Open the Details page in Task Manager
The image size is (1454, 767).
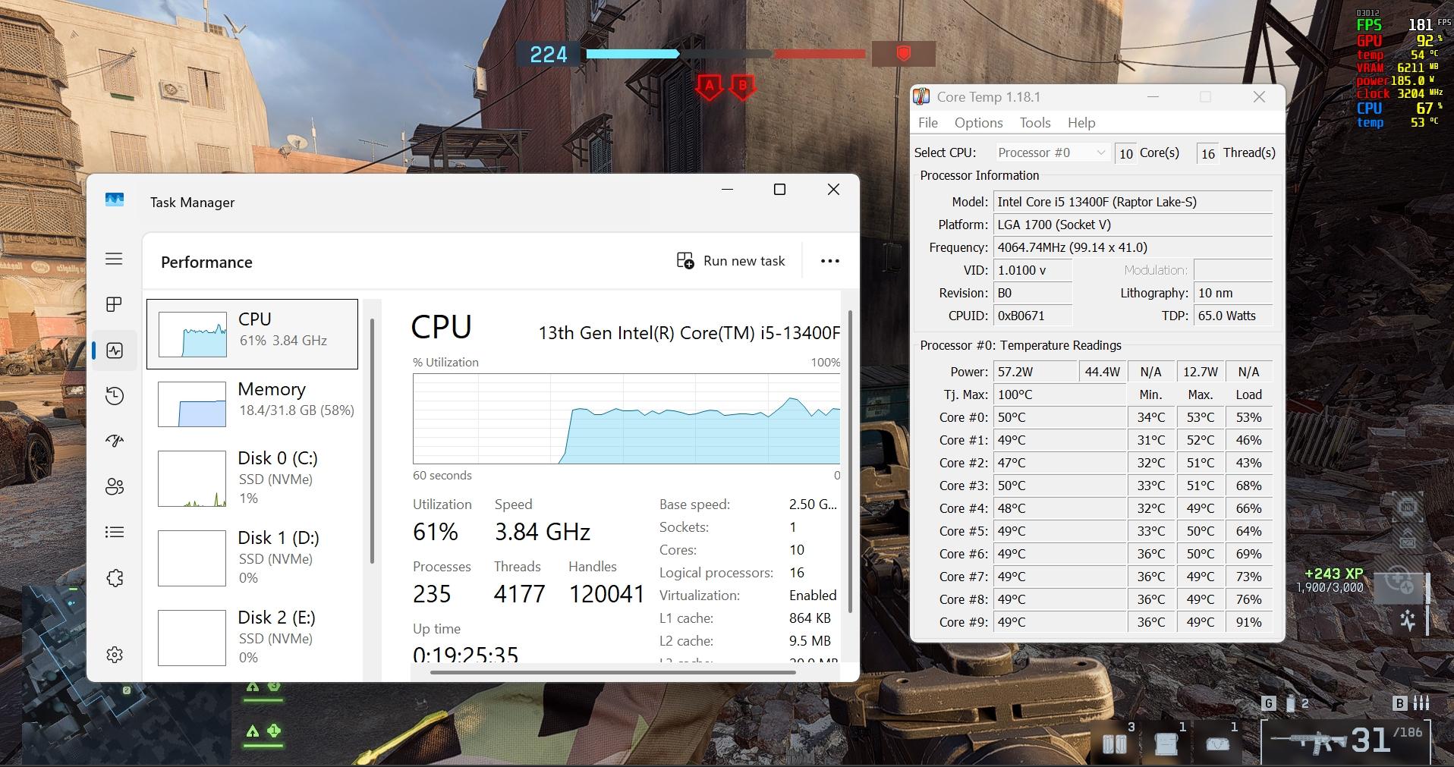[x=115, y=533]
